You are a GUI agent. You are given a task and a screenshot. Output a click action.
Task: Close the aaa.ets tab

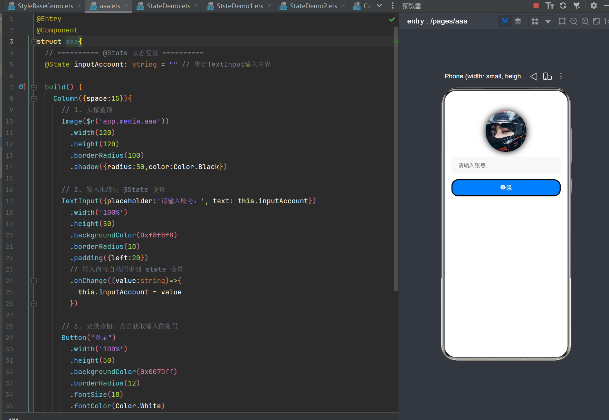point(126,6)
